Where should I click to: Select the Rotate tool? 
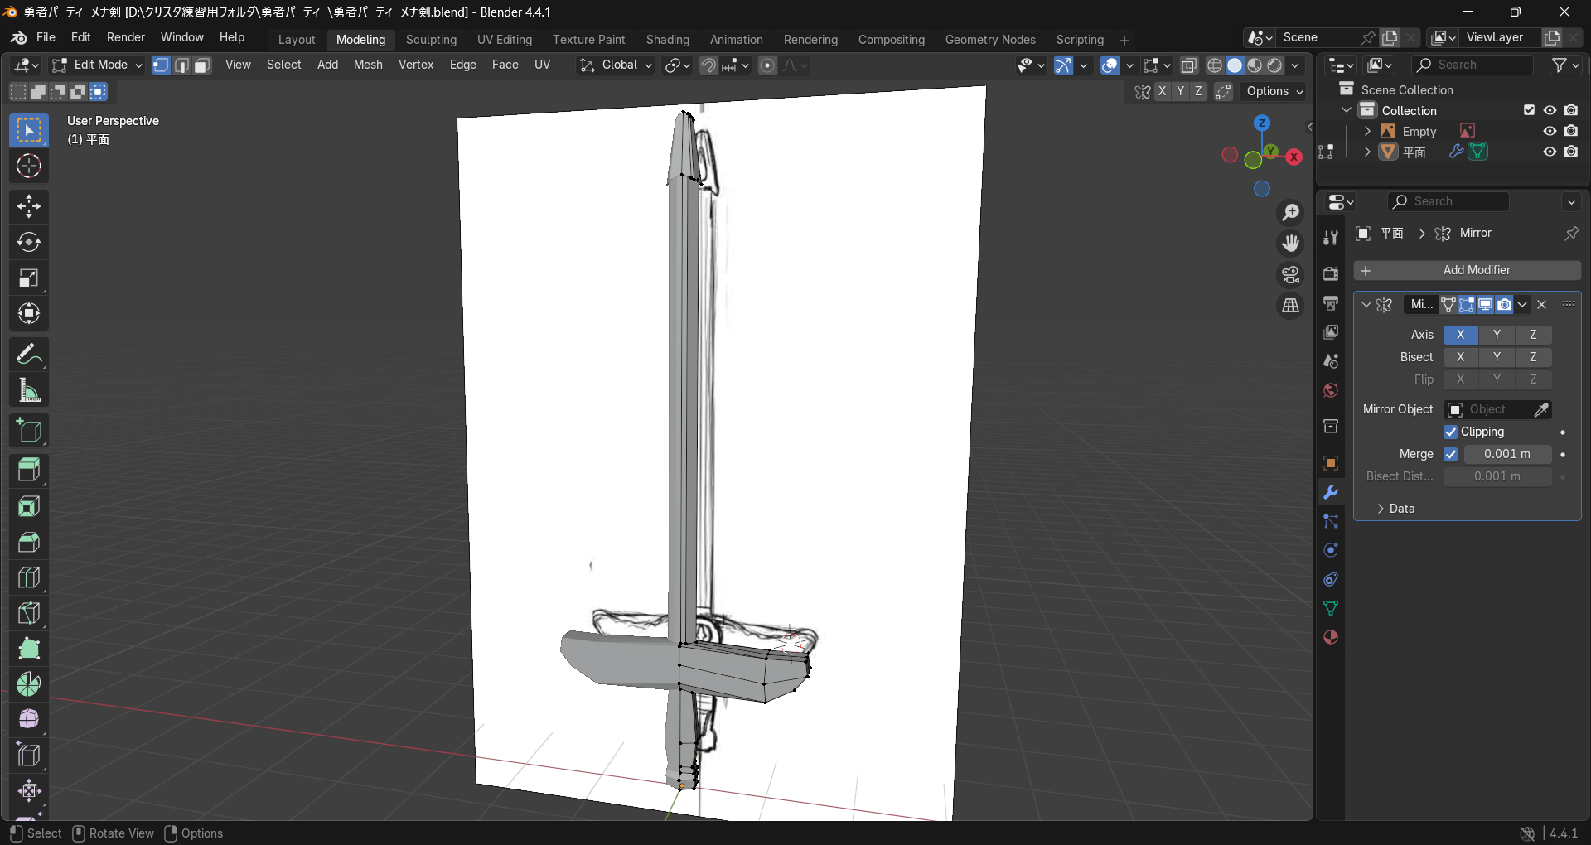(x=29, y=242)
